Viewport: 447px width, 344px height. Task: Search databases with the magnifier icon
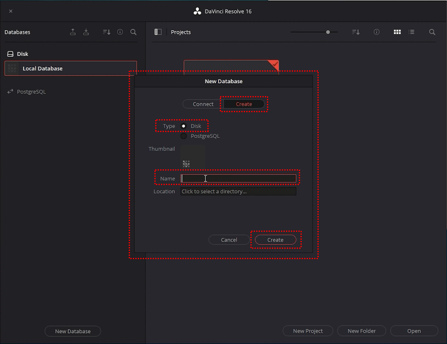(x=133, y=32)
